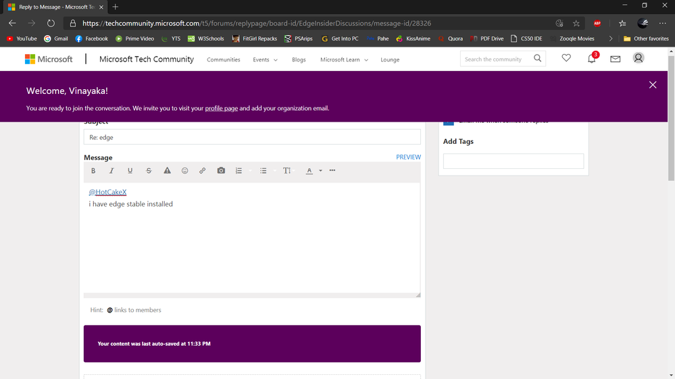The width and height of the screenshot is (675, 379).
Task: Go back to previous page
Action: coord(12,23)
